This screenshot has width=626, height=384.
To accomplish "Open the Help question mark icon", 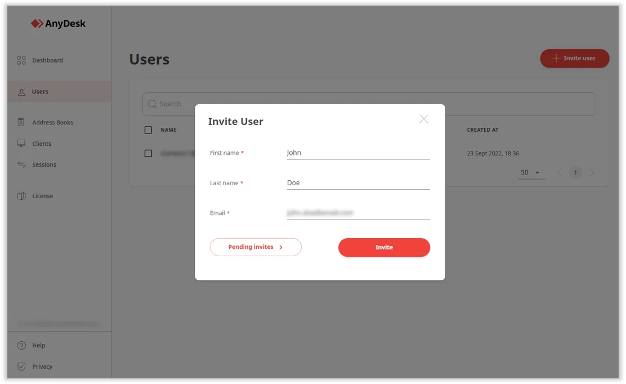I will click(21, 345).
